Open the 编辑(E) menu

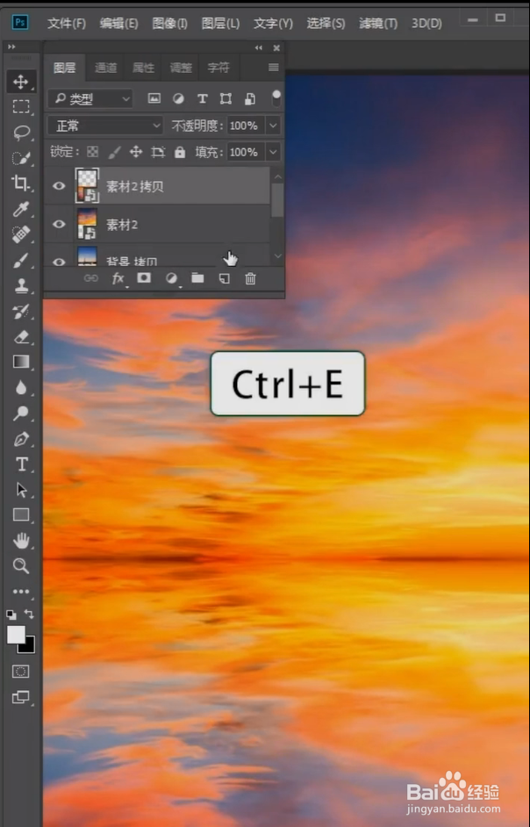118,23
